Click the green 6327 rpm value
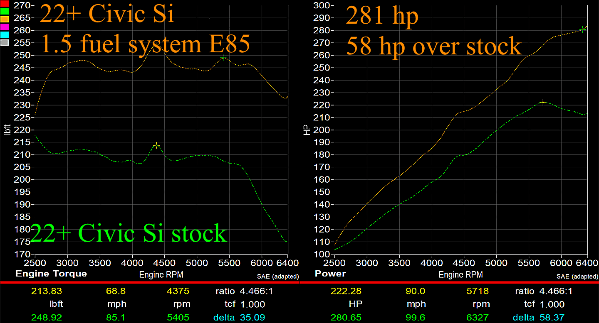The height and width of the screenshot is (323, 599). pos(477,318)
